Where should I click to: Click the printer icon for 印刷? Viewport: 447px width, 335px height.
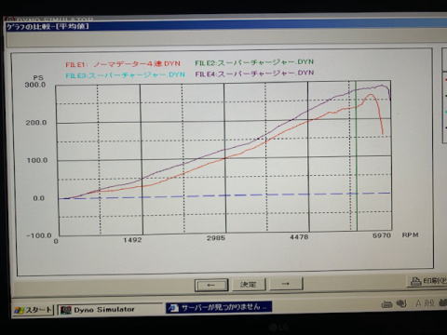pyautogui.click(x=416, y=281)
